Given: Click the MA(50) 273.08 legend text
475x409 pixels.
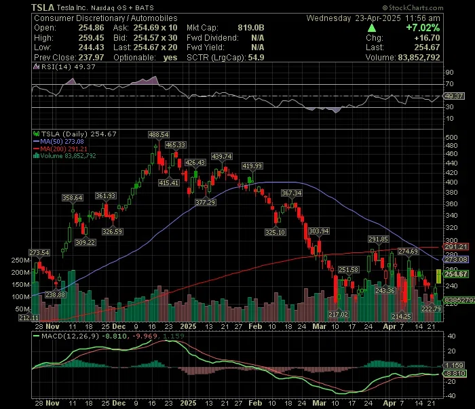Looking at the screenshot, I should point(62,141).
